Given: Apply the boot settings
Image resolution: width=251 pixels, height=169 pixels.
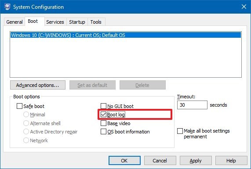Looking at the screenshot, I should [x=196, y=161].
